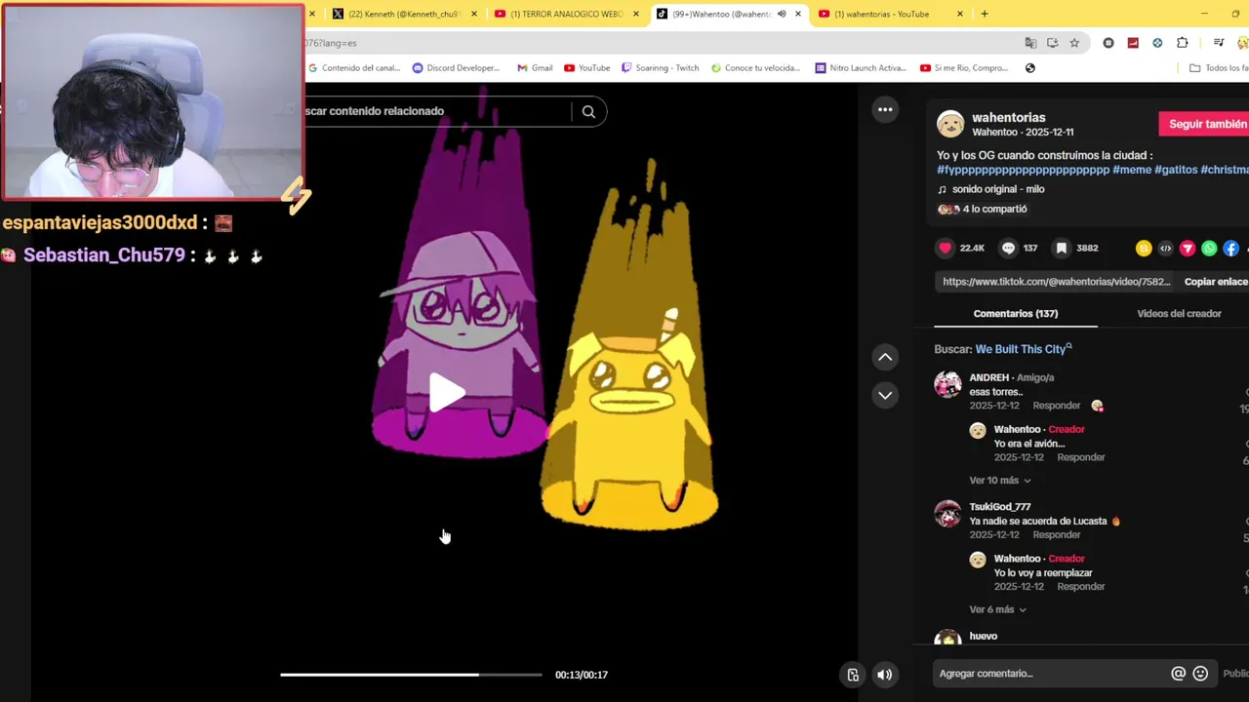The width and height of the screenshot is (1249, 702).
Task: Click the video progress bar
Action: point(411,675)
